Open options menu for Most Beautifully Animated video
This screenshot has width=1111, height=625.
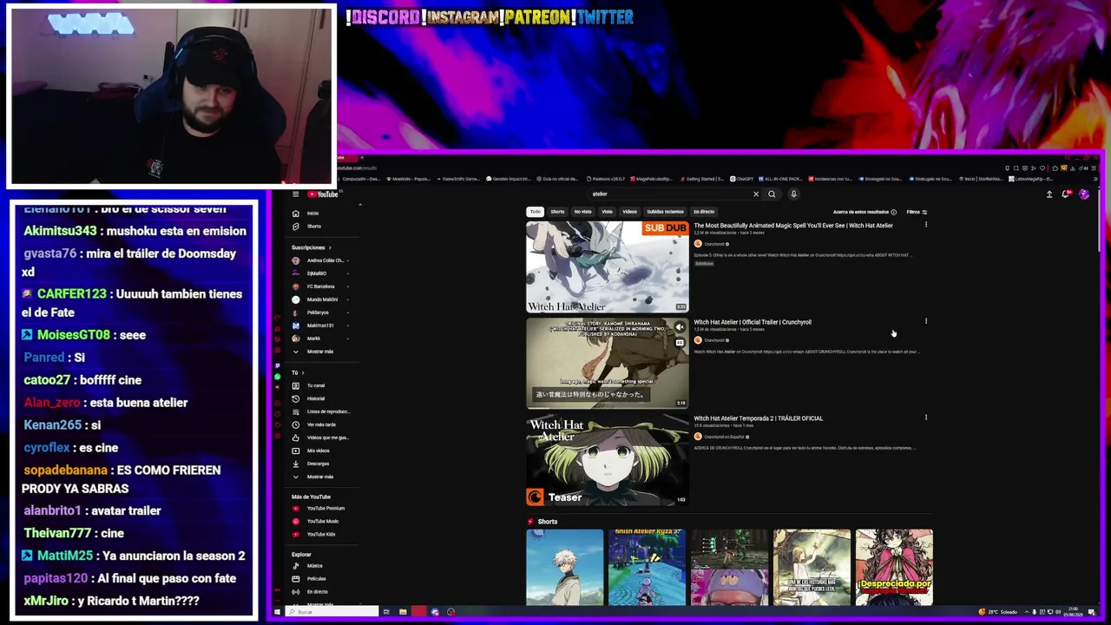[x=926, y=225]
